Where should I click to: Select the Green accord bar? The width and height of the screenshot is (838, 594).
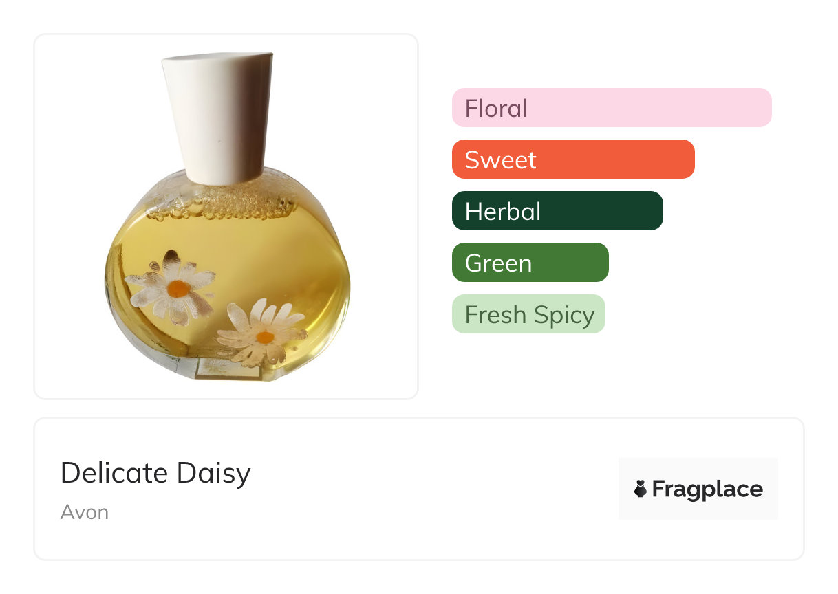pos(530,263)
